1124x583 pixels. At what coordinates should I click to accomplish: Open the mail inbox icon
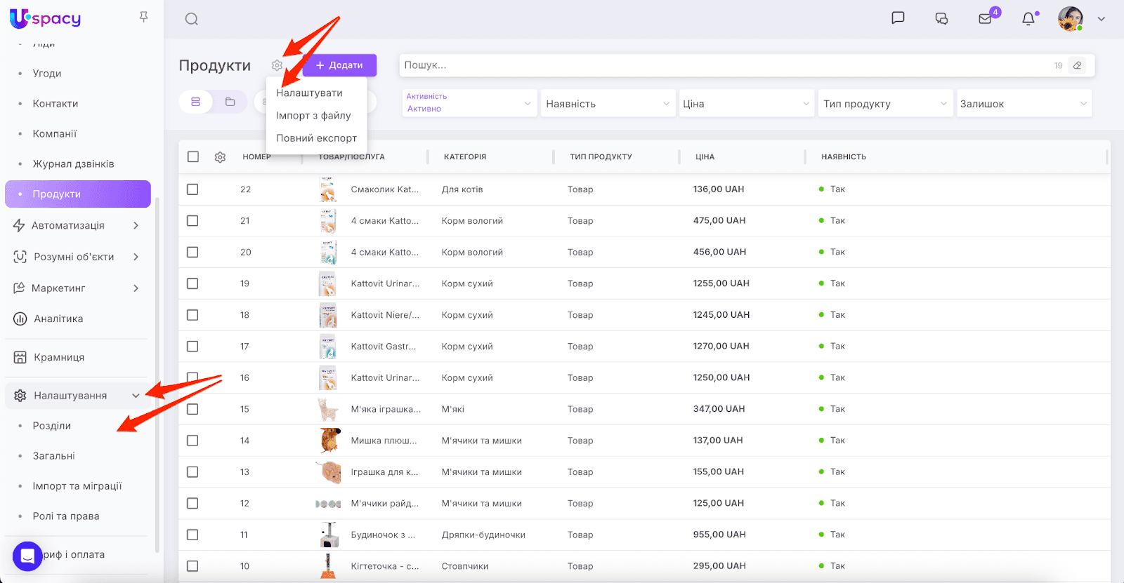[x=985, y=19]
